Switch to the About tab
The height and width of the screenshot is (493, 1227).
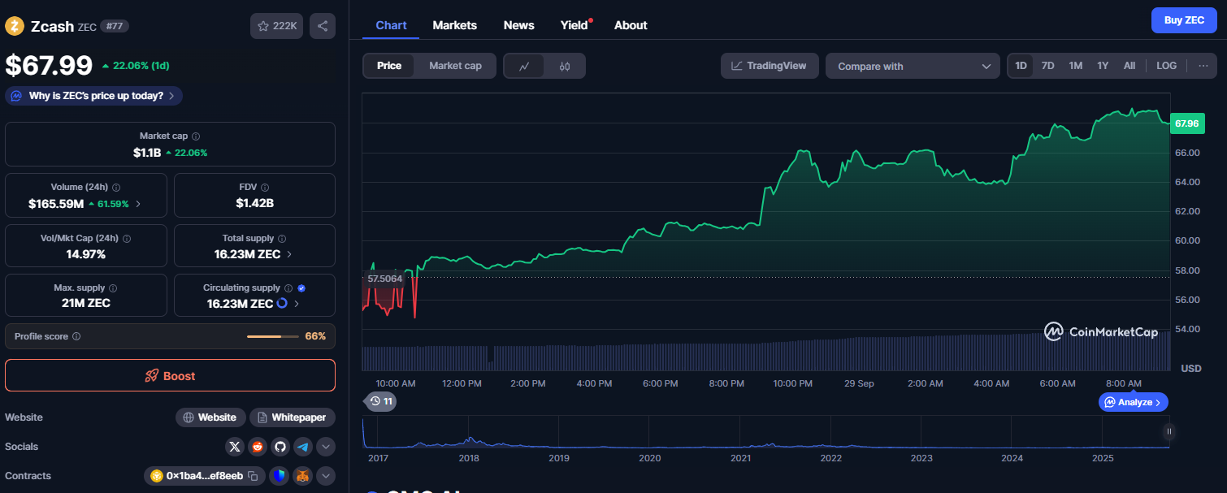631,25
